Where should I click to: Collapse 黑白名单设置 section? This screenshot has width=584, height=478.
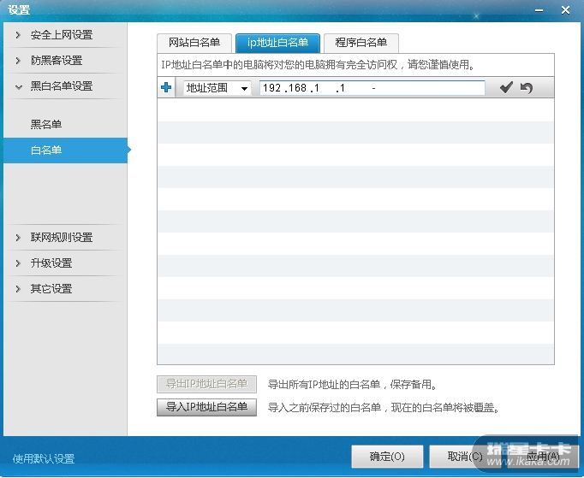65,86
